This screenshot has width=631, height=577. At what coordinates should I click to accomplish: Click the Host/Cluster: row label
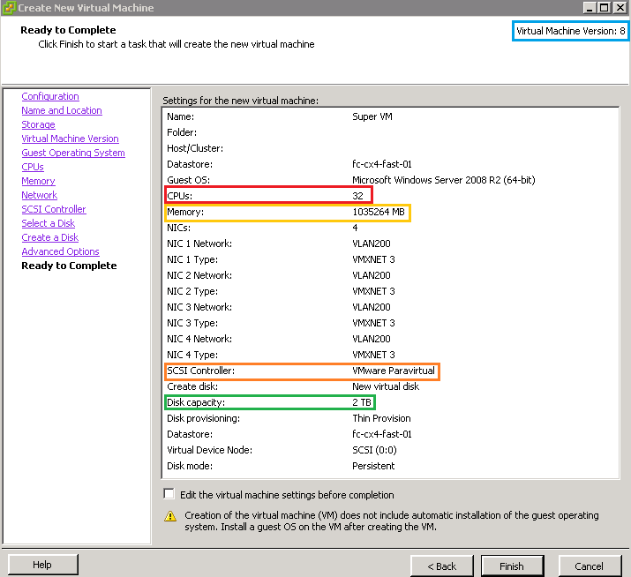pos(195,148)
